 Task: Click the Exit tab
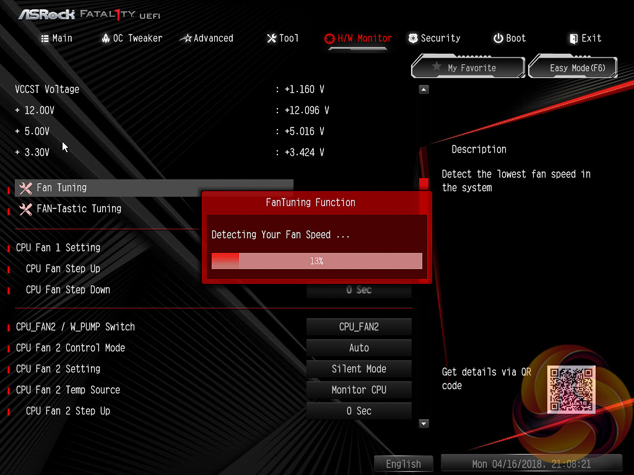586,38
